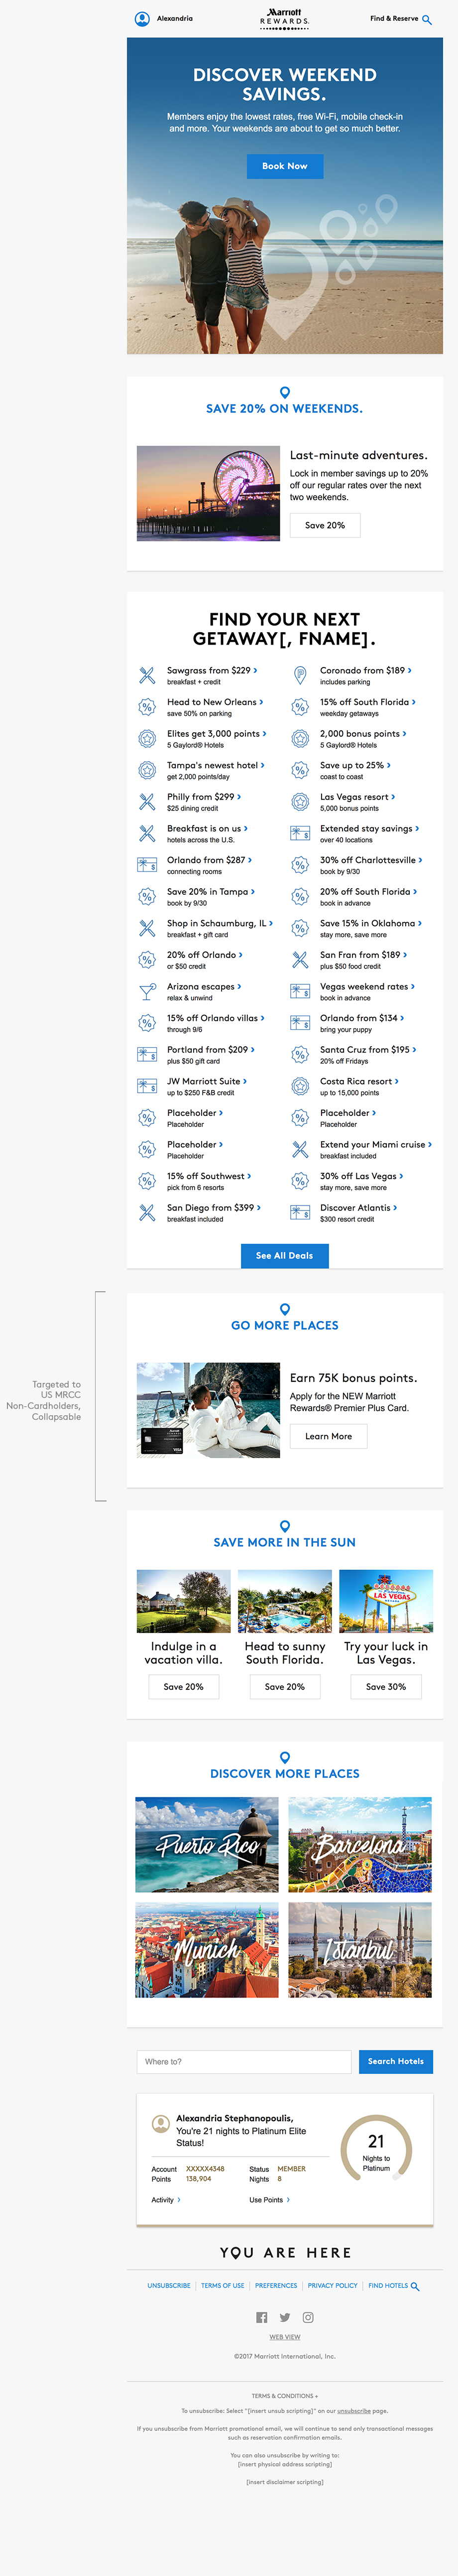The width and height of the screenshot is (458, 2576).
Task: Click the Search Hotels button
Action: [395, 2061]
